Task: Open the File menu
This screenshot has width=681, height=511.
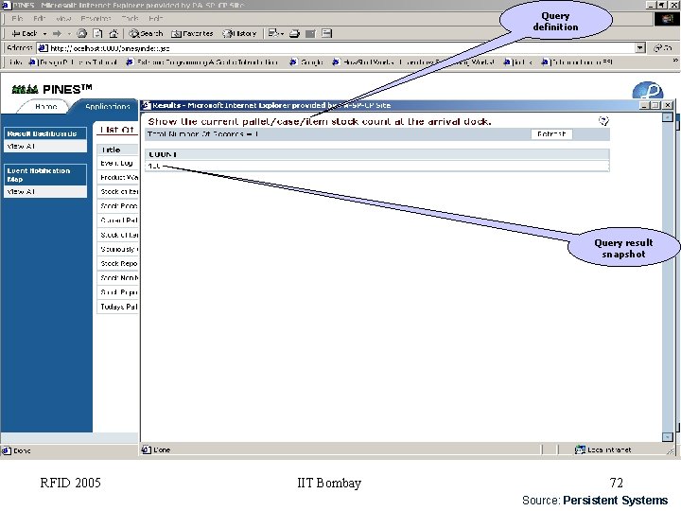Action: [17, 18]
